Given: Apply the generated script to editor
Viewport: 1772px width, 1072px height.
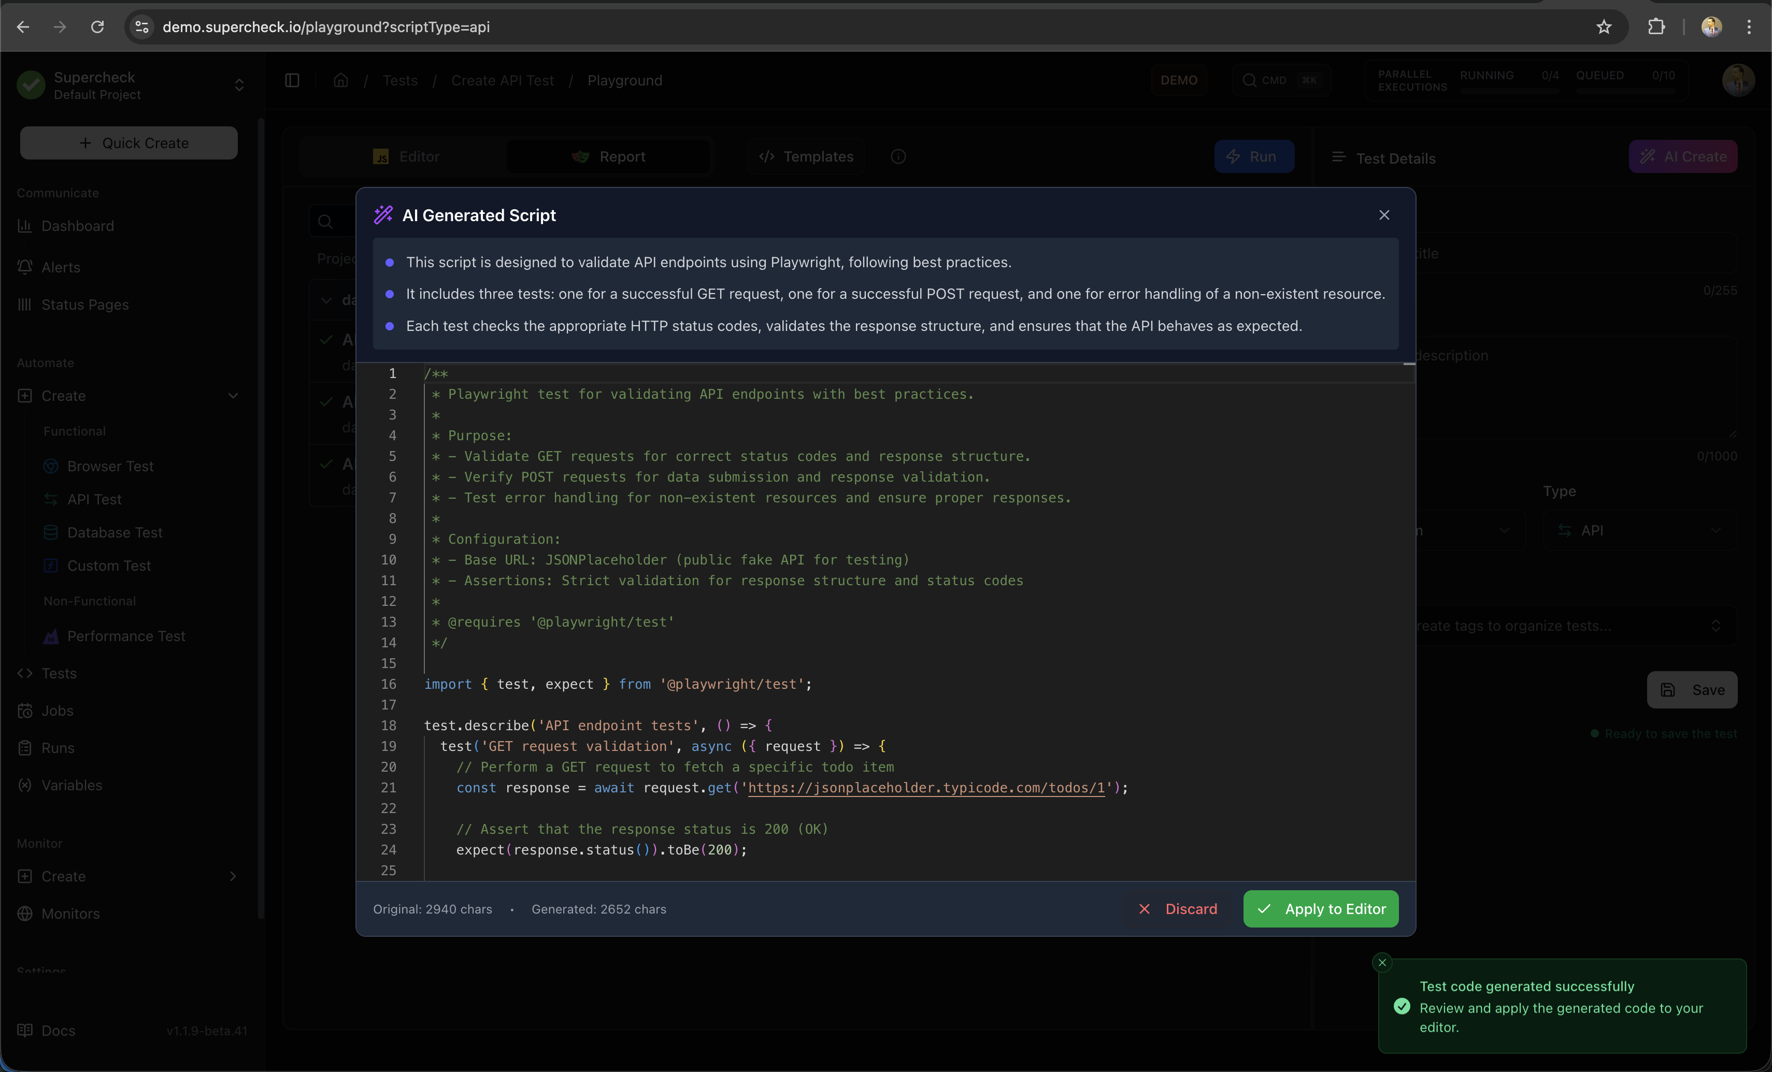Looking at the screenshot, I should click(x=1320, y=908).
